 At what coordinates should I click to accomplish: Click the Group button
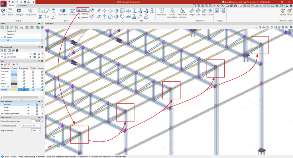pos(82,10)
